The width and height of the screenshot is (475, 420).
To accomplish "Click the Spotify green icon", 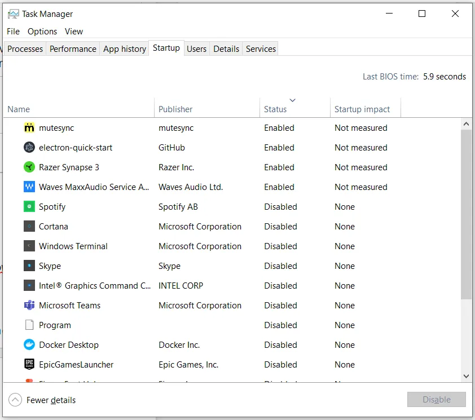I will 29,206.
